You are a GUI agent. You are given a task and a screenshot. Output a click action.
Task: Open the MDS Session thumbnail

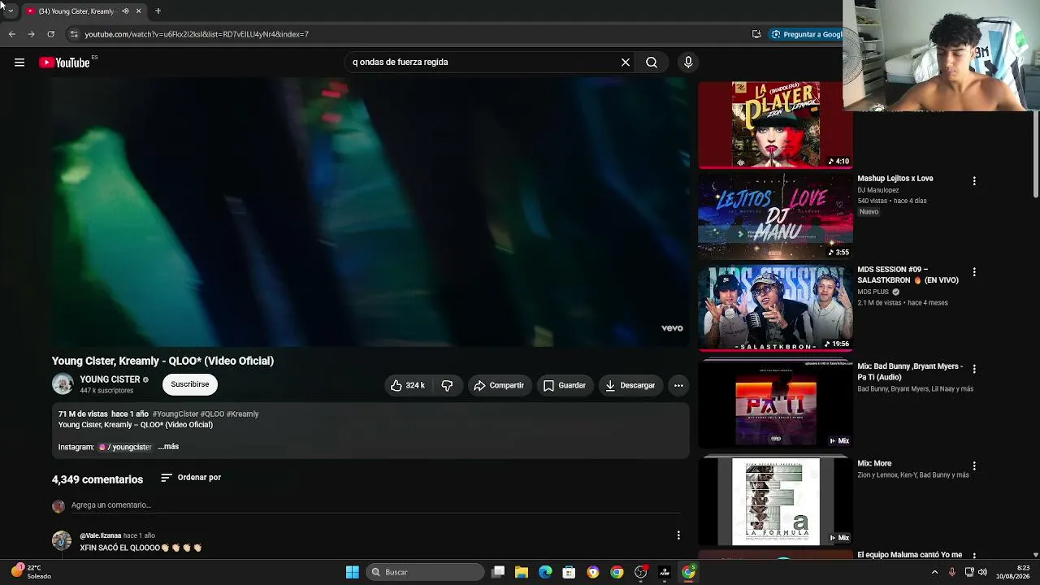point(776,308)
